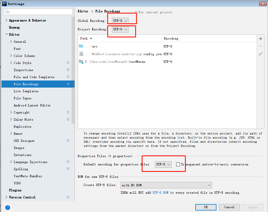Open the Global Encoding dropdown
268x212 pixels.
pyautogui.click(x=120, y=21)
